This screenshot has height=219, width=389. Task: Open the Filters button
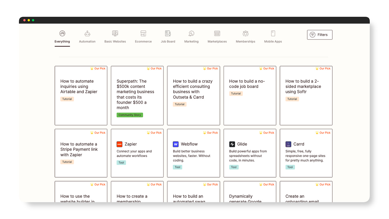pyautogui.click(x=320, y=35)
